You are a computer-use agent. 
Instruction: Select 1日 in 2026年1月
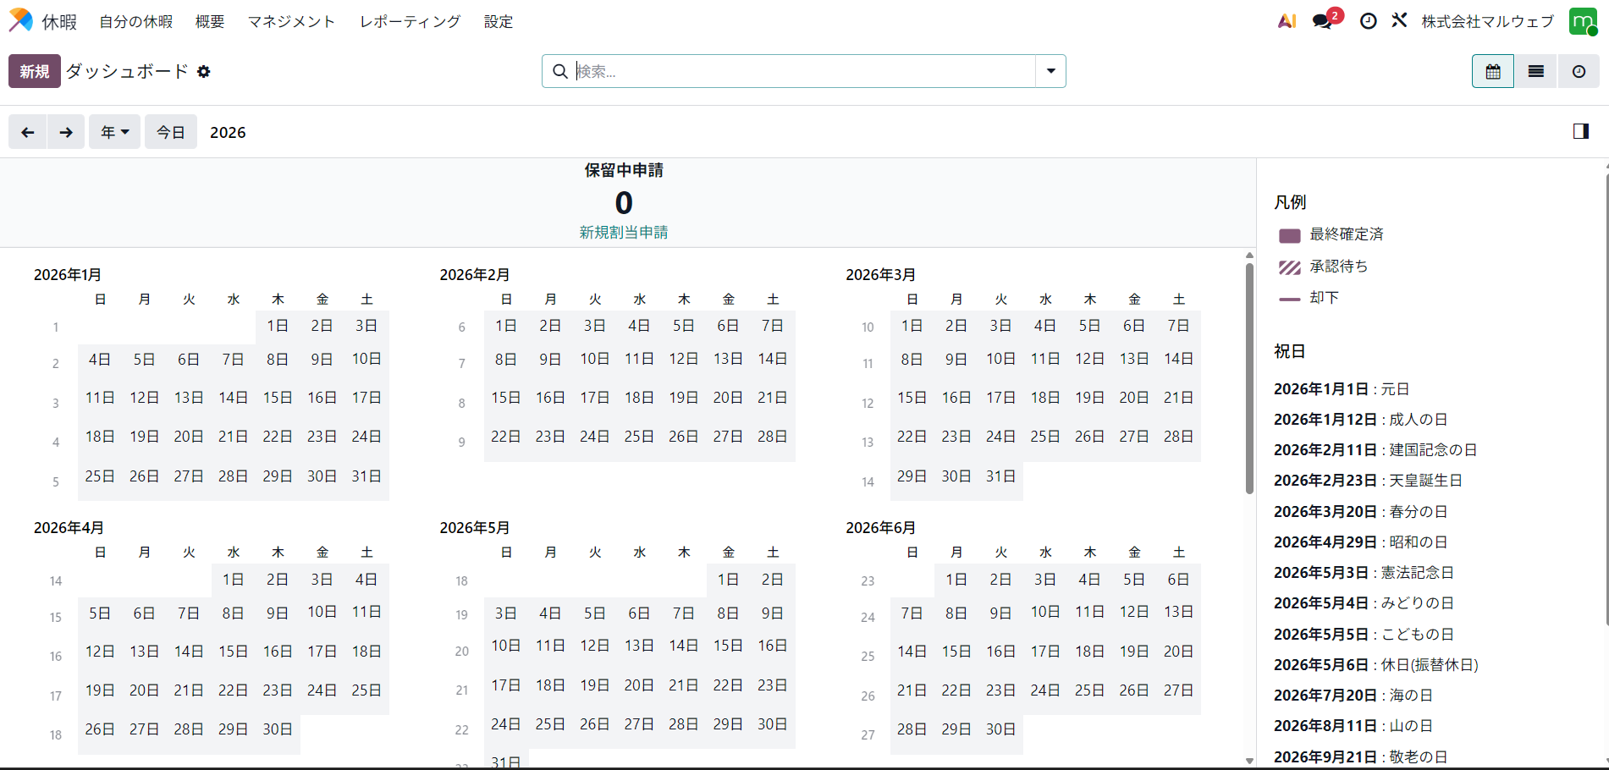(x=278, y=326)
